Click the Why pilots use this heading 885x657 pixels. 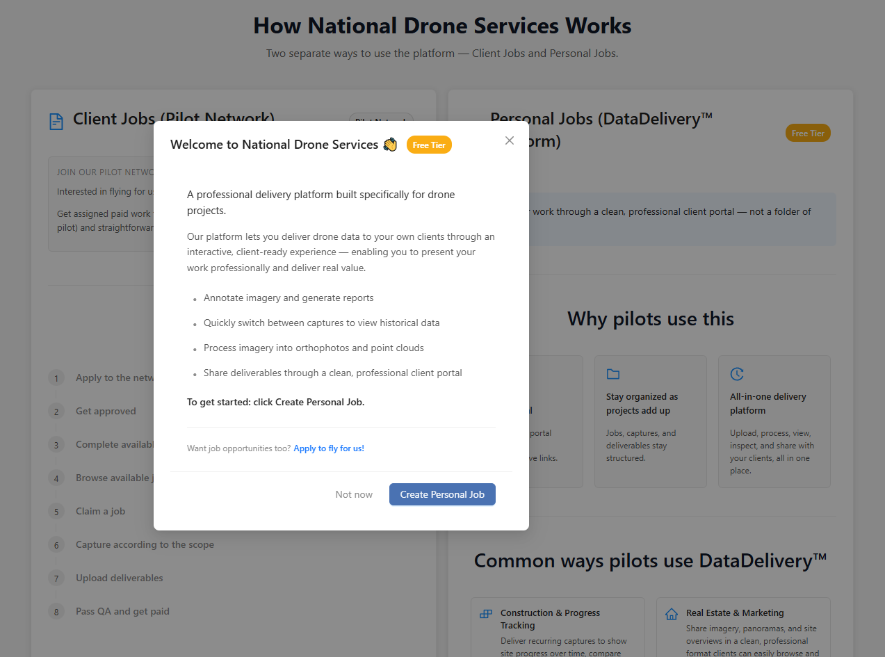[651, 318]
